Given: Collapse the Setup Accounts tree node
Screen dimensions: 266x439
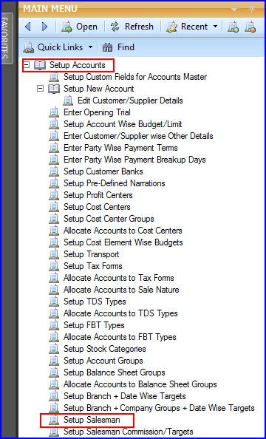Looking at the screenshot, I should tap(27, 65).
